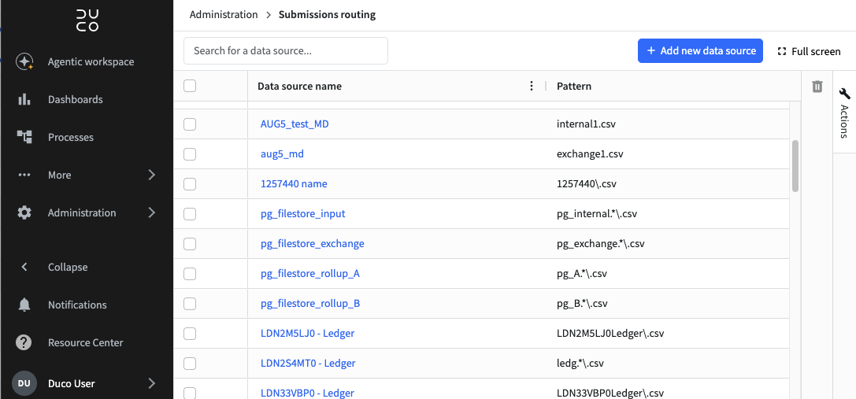Expand the More submenu chevron
Screen dimensions: 856x399
pos(152,175)
